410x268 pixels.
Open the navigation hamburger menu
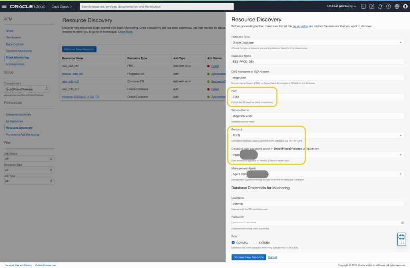point(5,6)
